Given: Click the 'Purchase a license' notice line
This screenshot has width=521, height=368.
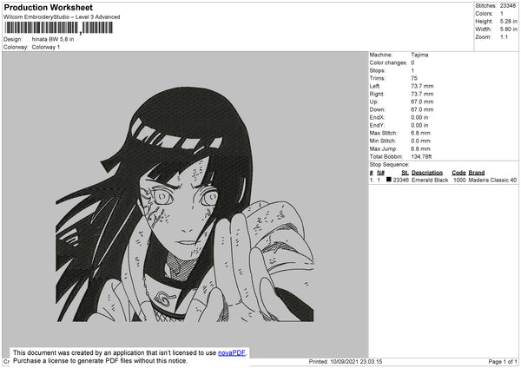Looking at the screenshot, I should (100, 361).
